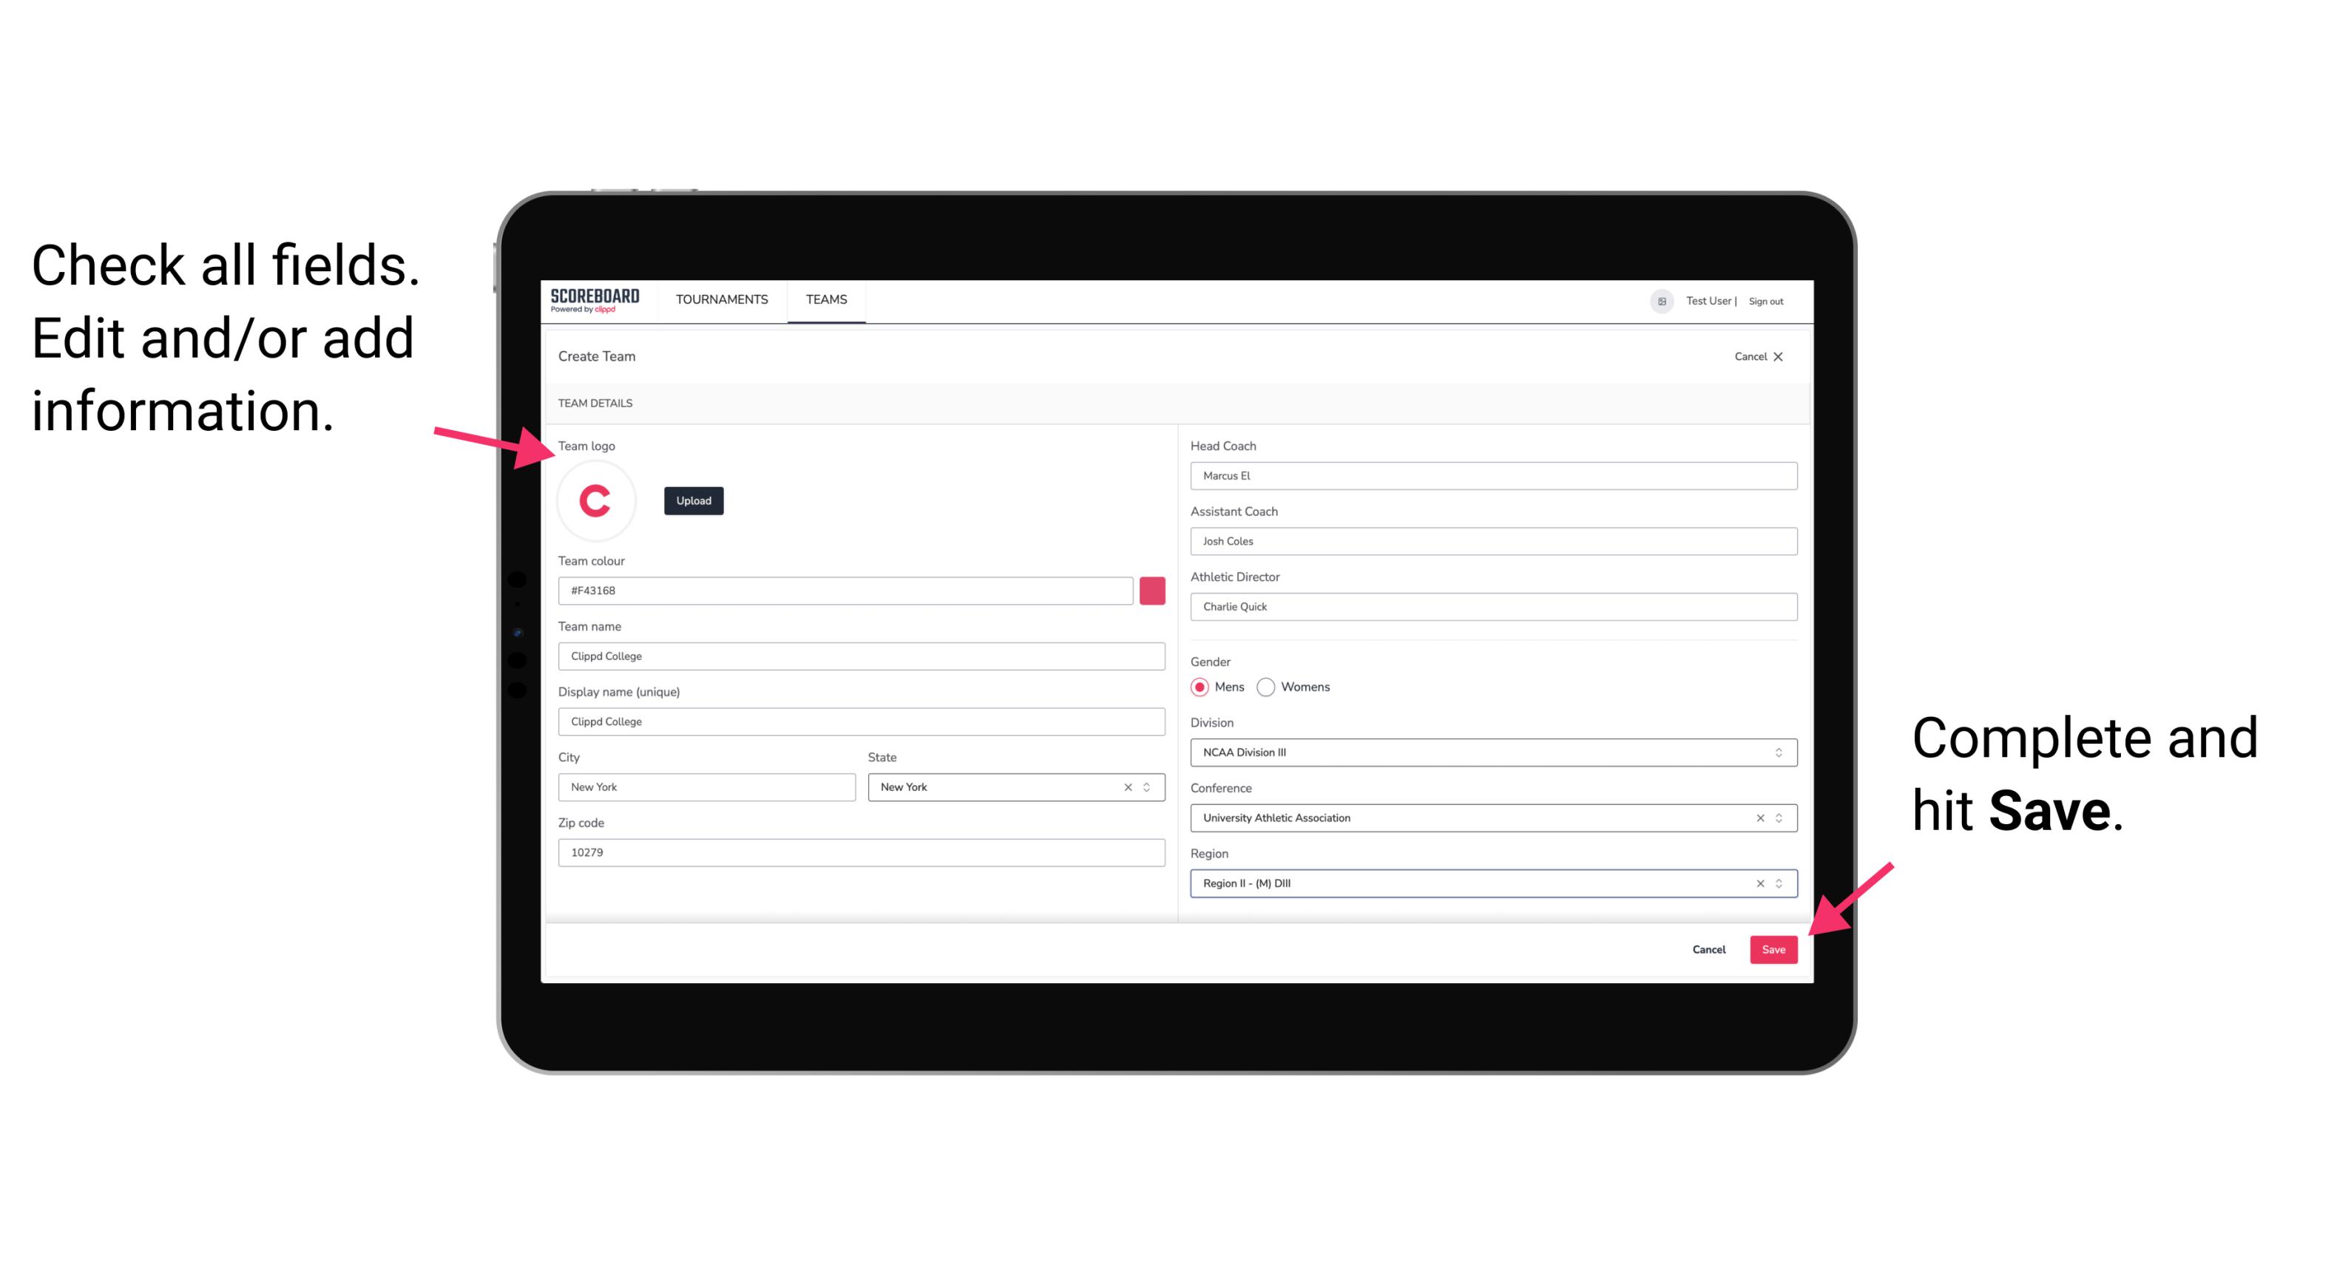Click the X icon to clear Conference field

pyautogui.click(x=1758, y=818)
